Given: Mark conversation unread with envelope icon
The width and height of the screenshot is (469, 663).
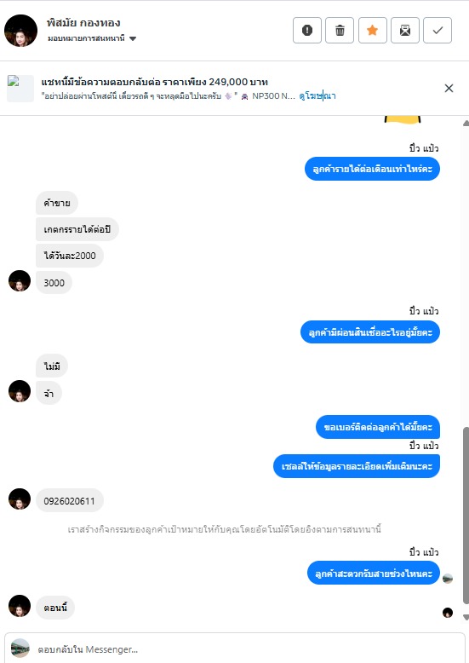Looking at the screenshot, I should [405, 30].
